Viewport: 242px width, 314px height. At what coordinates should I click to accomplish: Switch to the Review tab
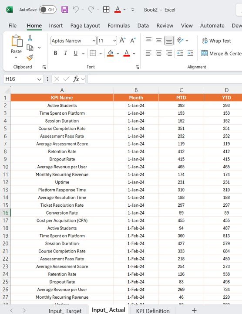point(165,26)
